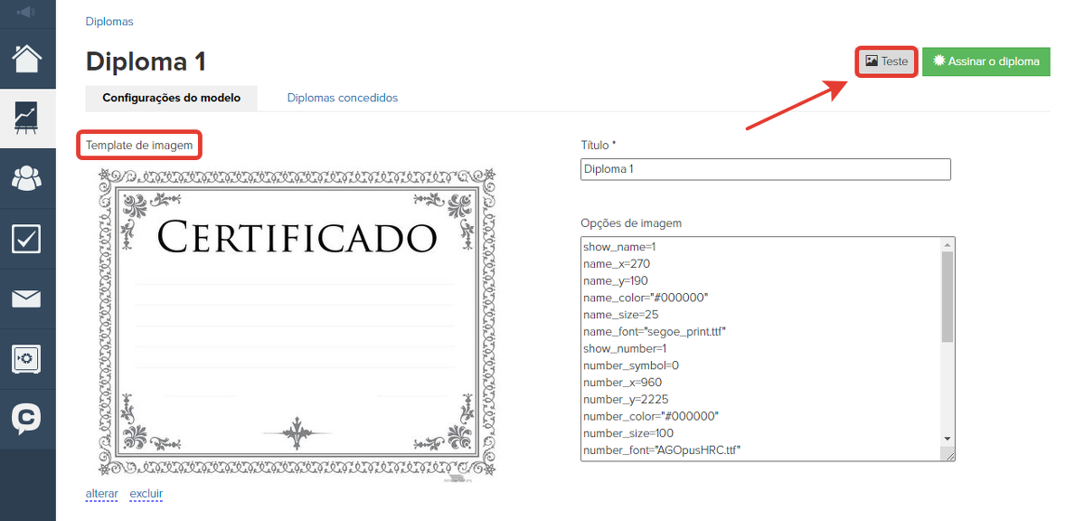
Task: Switch to Diplomas concedidos tab
Action: [x=342, y=98]
